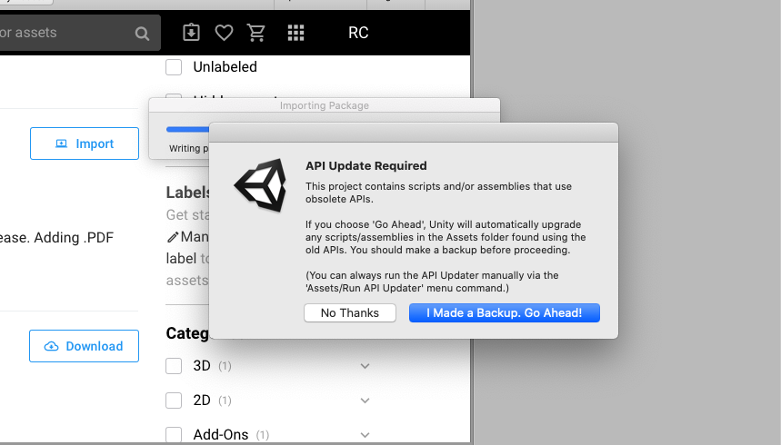Click the search magnifier icon
Screen dimensions: 781x445
[x=142, y=34]
